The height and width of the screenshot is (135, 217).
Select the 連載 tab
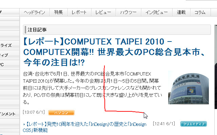(x=181, y=12)
